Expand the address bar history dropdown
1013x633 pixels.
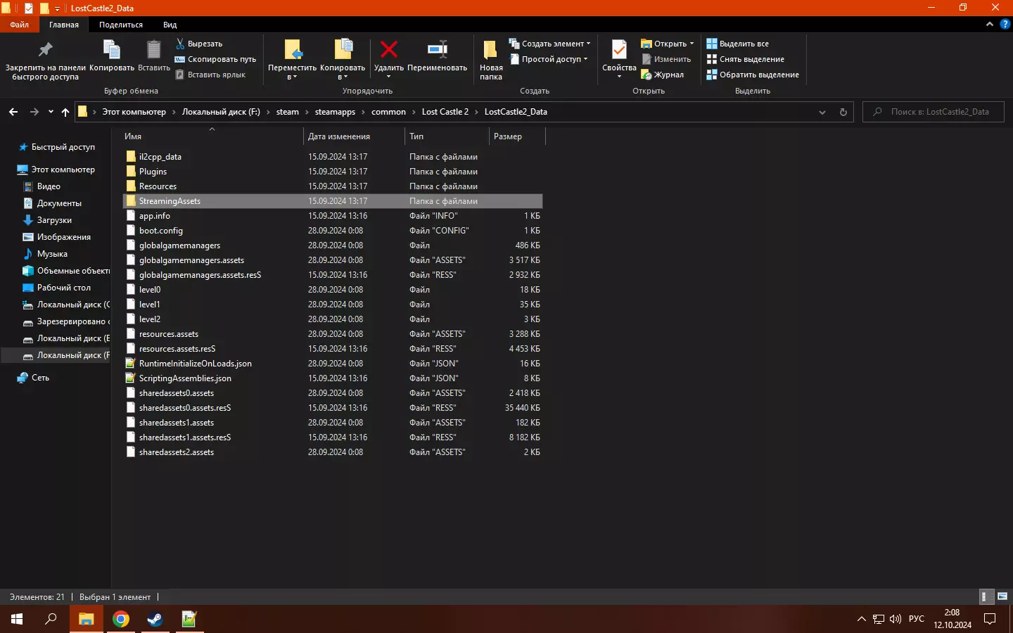click(822, 112)
